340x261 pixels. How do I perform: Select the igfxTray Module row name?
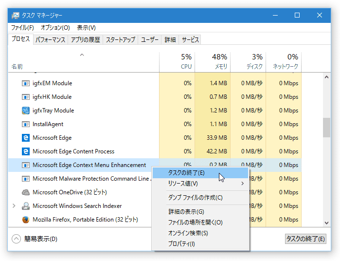pos(54,111)
